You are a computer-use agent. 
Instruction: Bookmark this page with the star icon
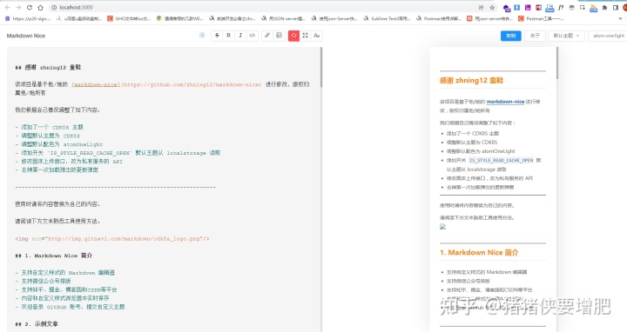(x=492, y=8)
